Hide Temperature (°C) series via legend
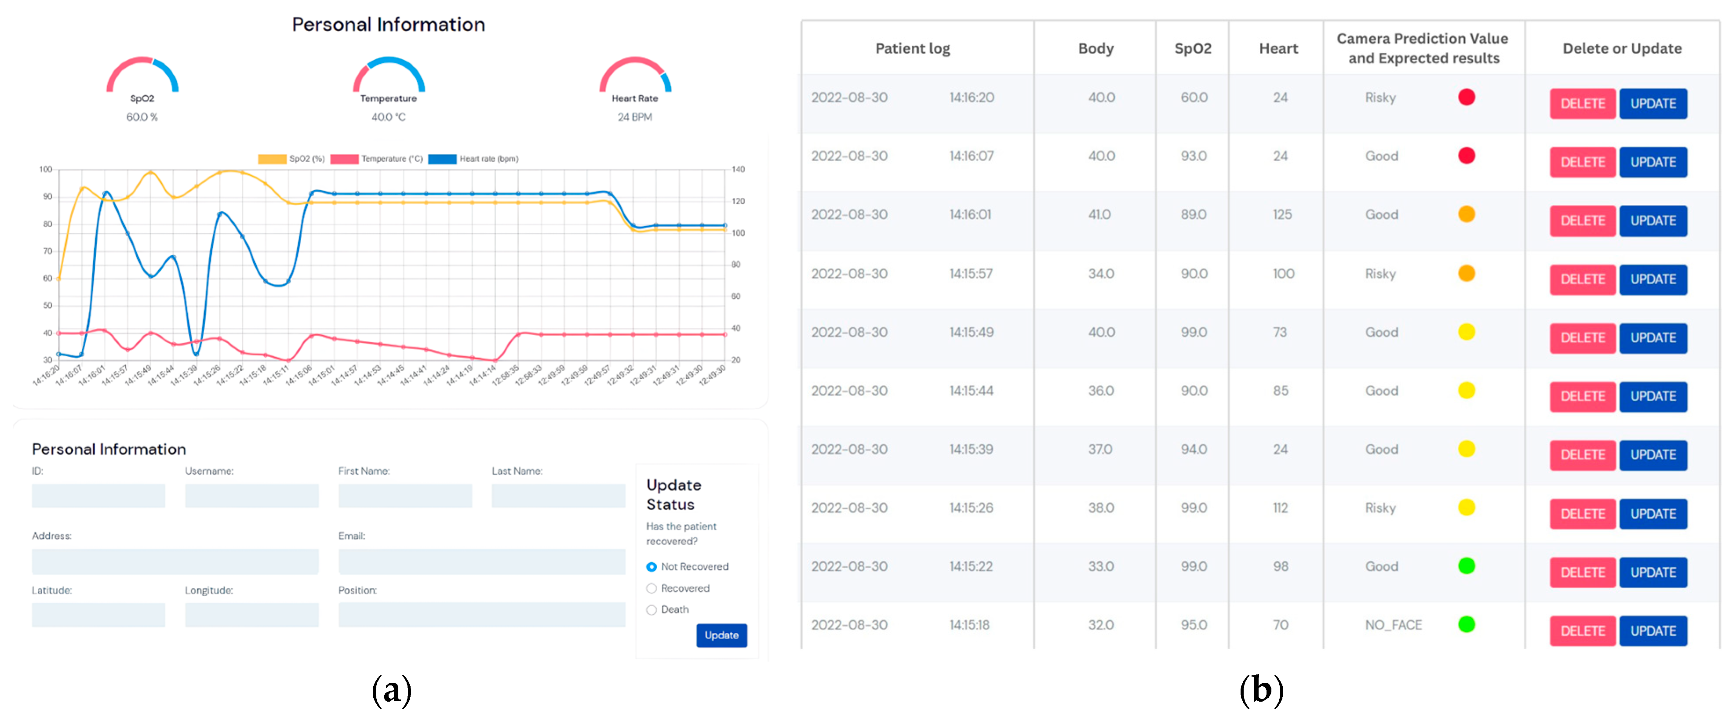This screenshot has height=721, width=1729. [344, 159]
